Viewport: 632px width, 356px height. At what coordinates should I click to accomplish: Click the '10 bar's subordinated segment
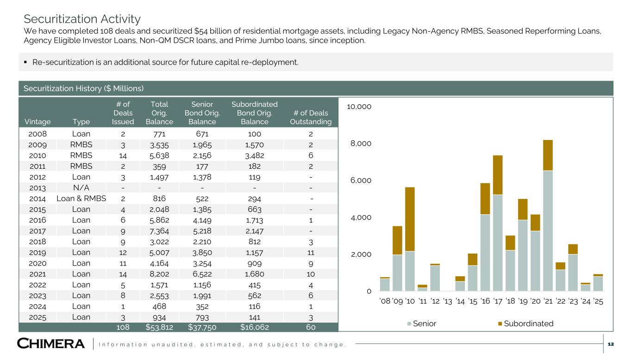410,219
